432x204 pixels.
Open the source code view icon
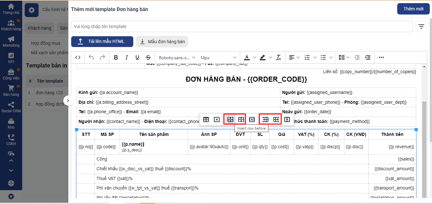click(x=78, y=57)
